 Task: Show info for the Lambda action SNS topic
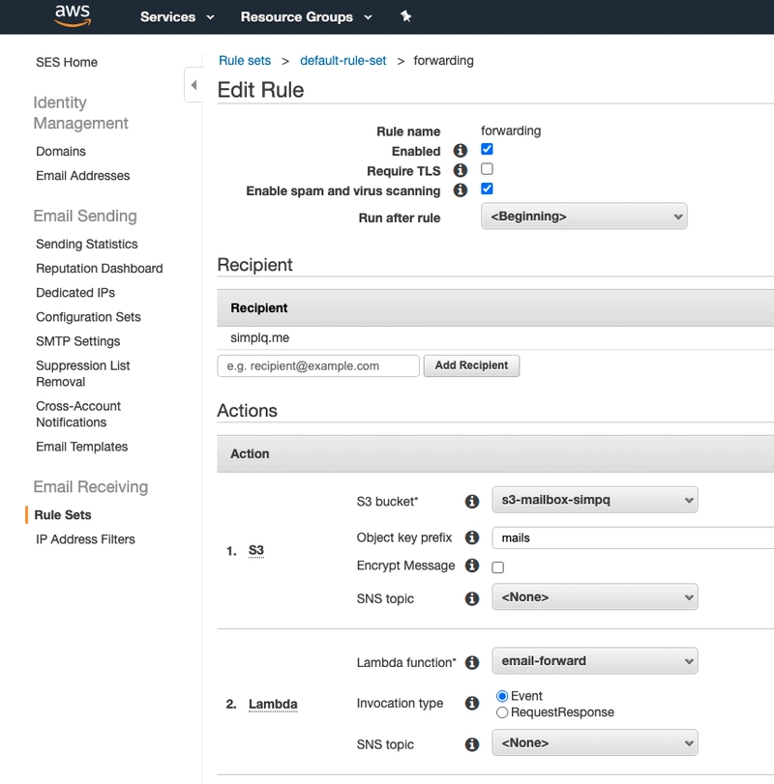click(x=472, y=744)
